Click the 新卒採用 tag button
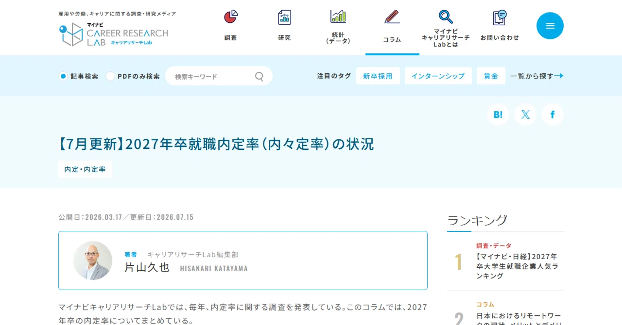This screenshot has height=325, width=622. point(378,76)
